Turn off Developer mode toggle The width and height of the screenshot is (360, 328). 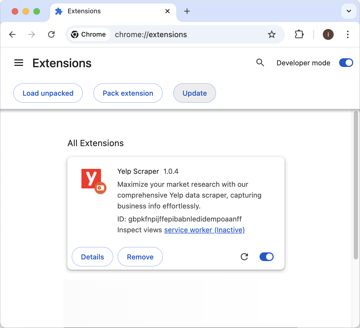point(346,63)
